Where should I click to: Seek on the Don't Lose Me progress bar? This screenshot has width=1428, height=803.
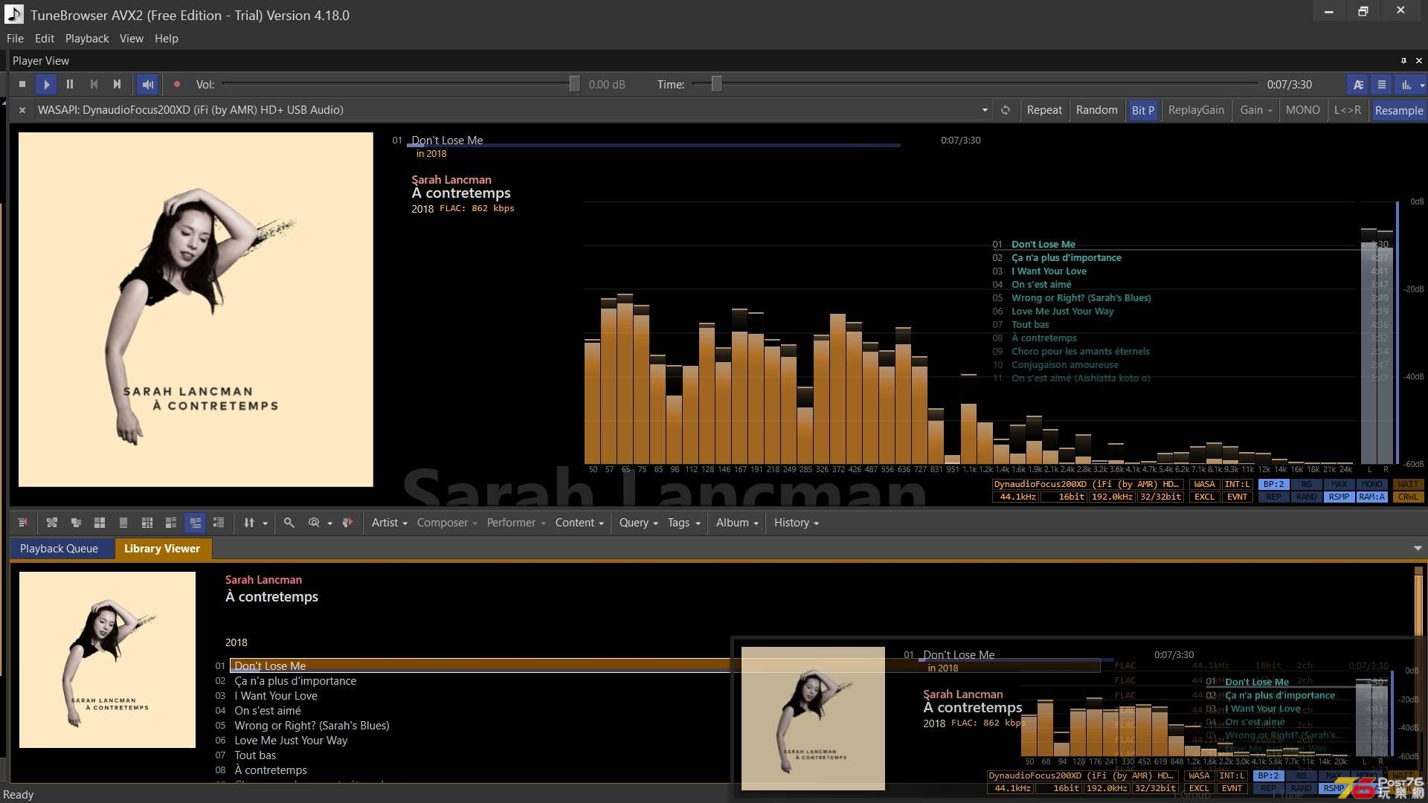654,146
